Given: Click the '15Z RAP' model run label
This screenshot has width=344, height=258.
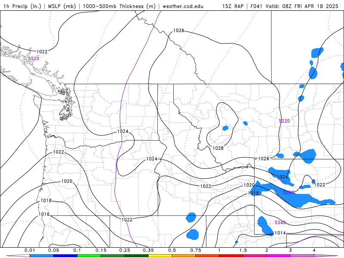Looking at the screenshot, I should pos(233,6).
